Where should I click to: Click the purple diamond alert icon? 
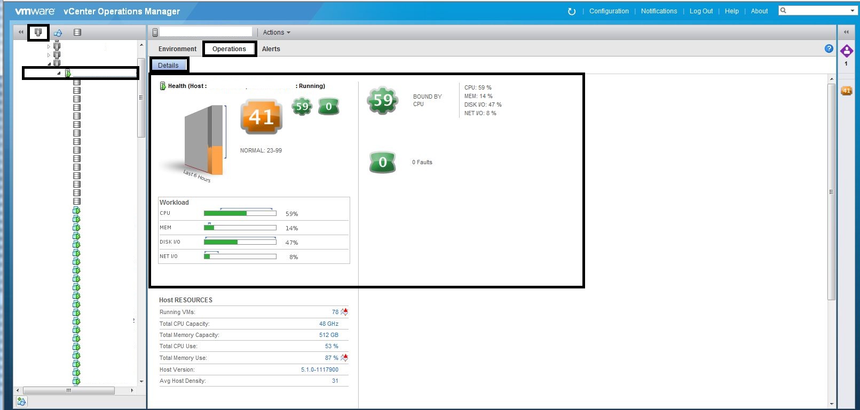click(847, 51)
